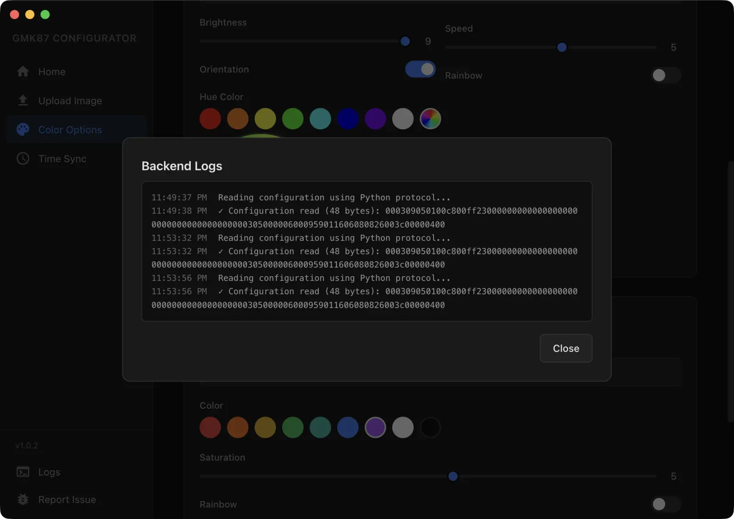Click the Saturation slider handle
734x519 pixels.
pos(453,476)
